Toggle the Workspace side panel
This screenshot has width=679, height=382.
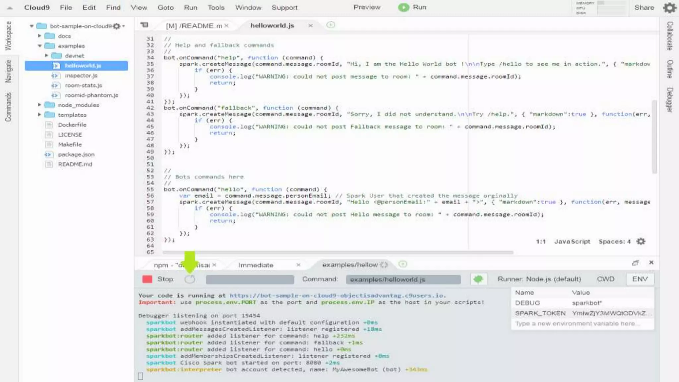coord(8,35)
